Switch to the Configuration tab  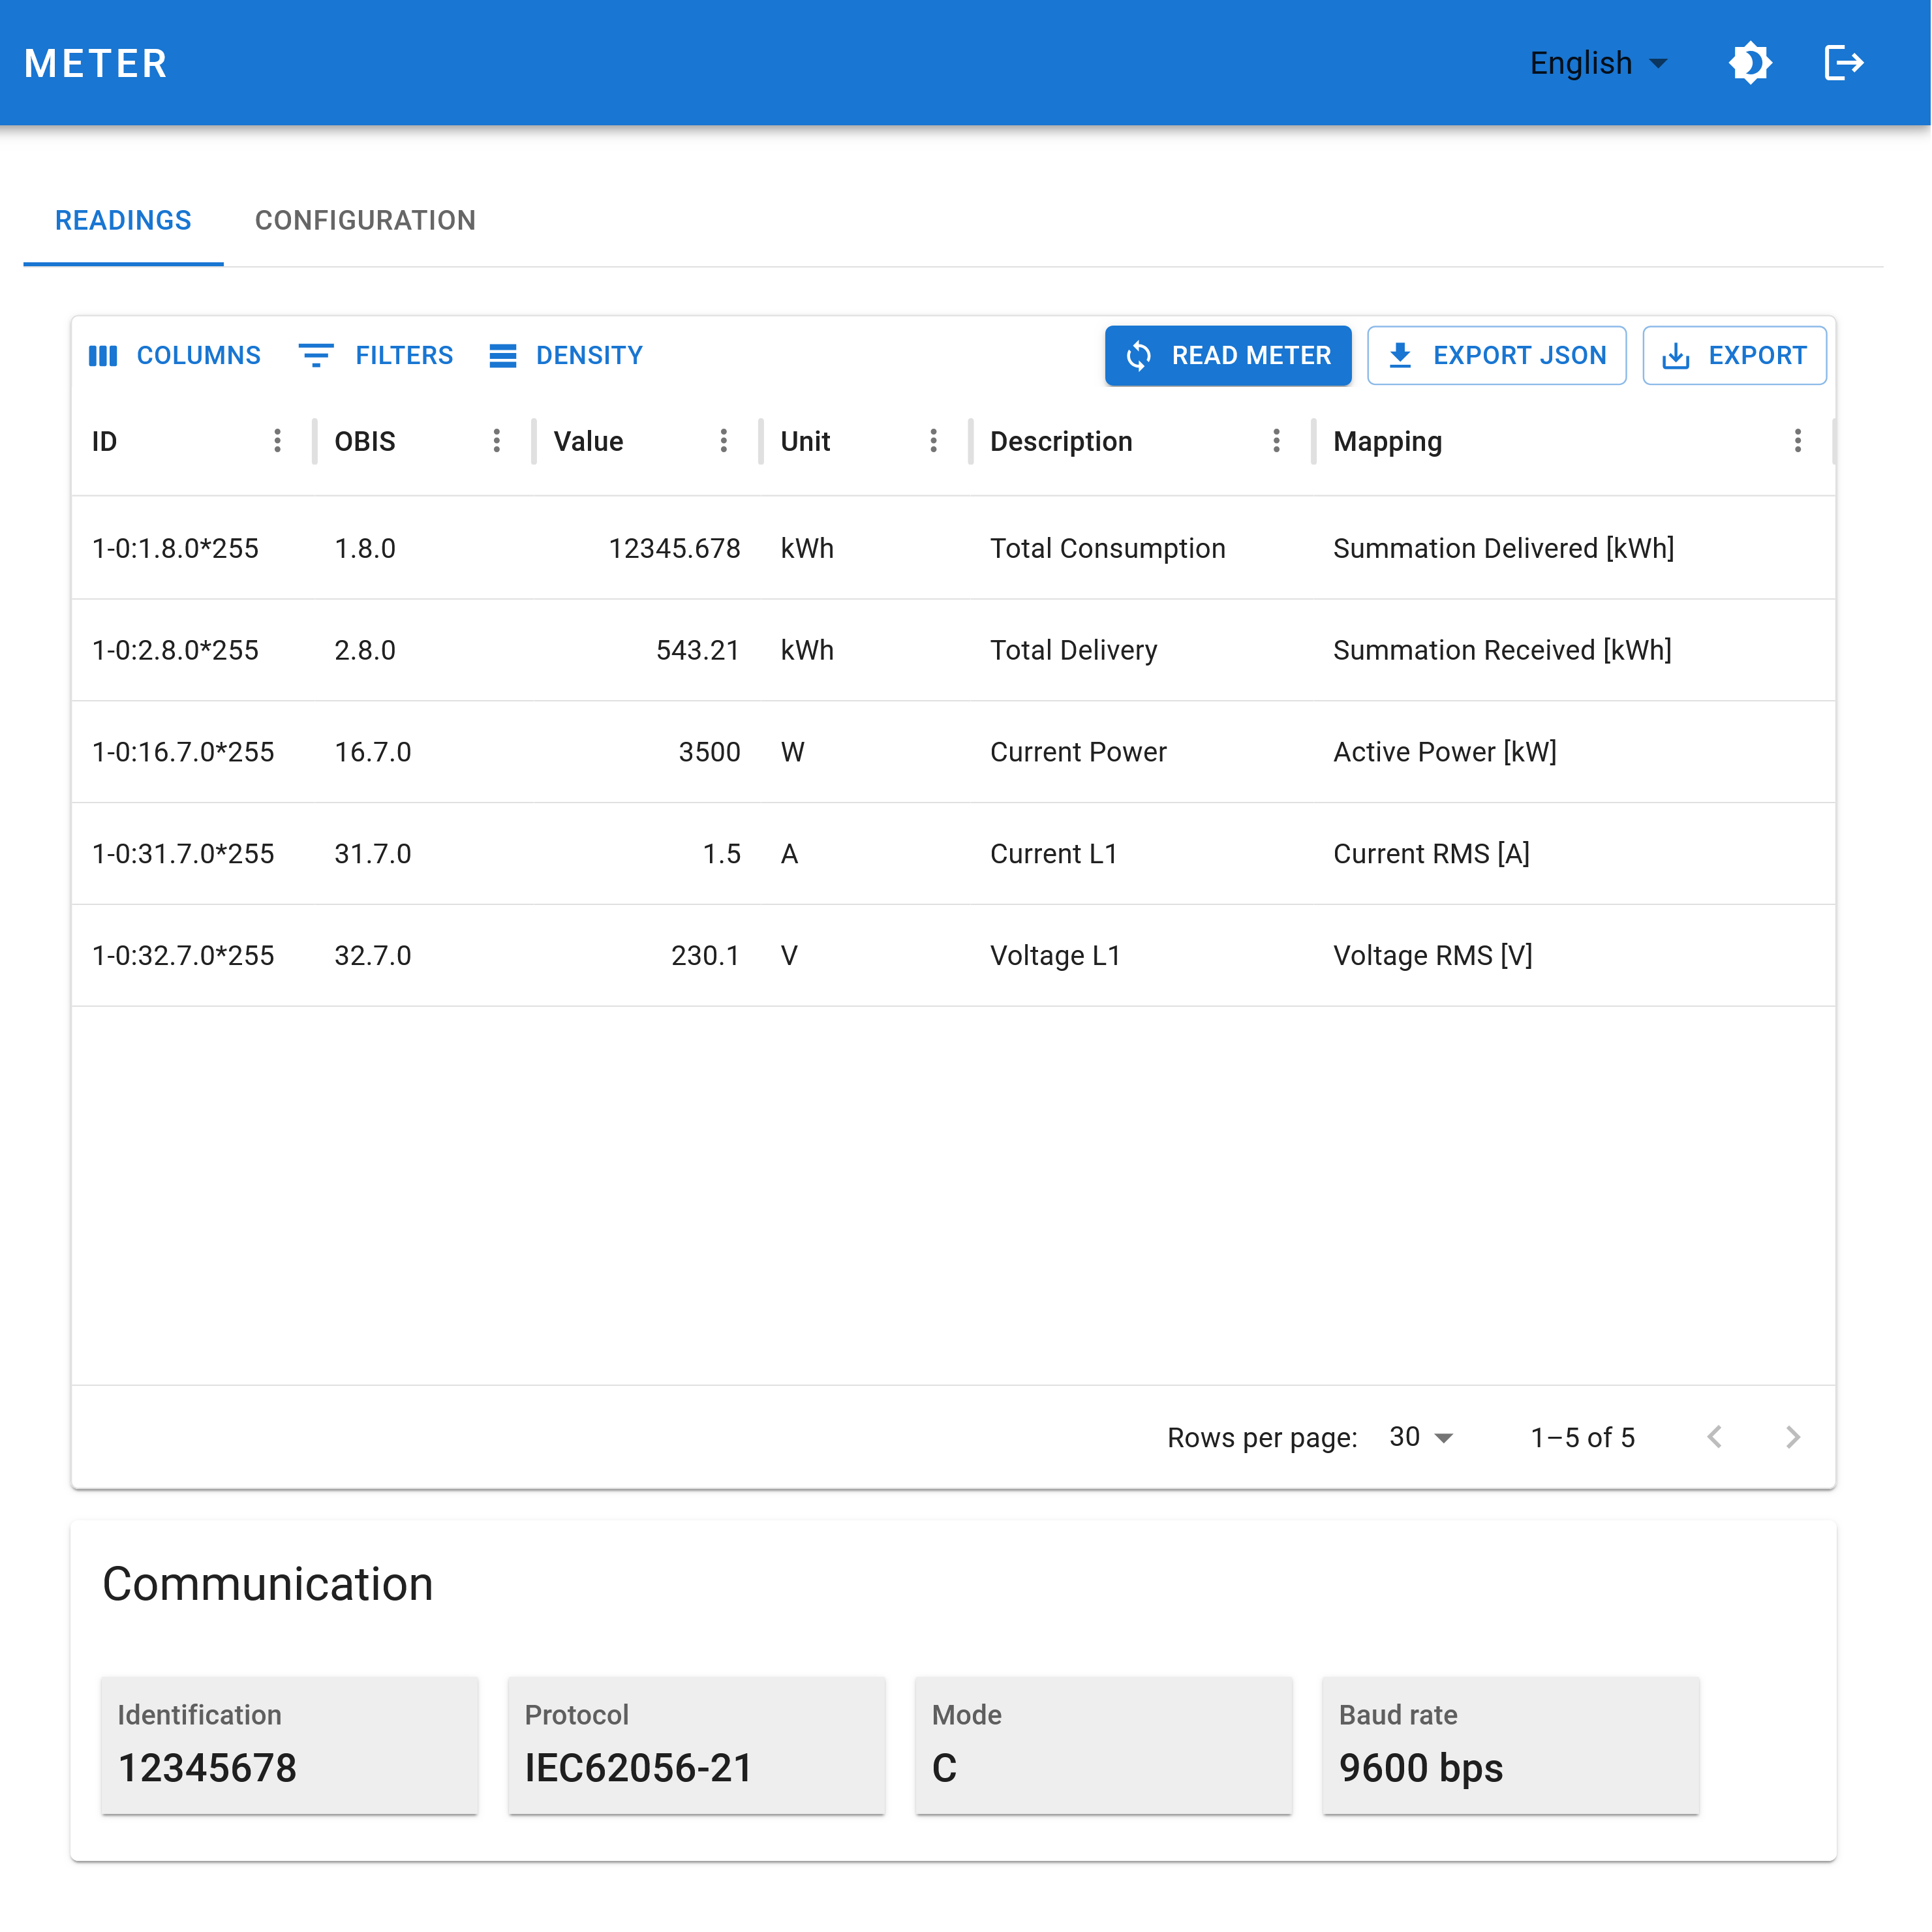(x=365, y=220)
